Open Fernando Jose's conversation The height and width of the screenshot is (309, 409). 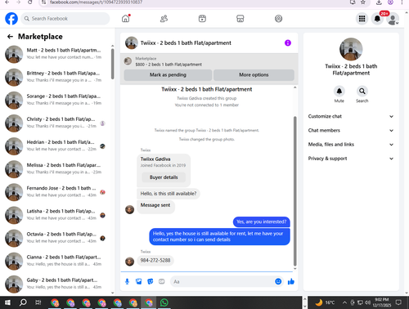pos(56,192)
